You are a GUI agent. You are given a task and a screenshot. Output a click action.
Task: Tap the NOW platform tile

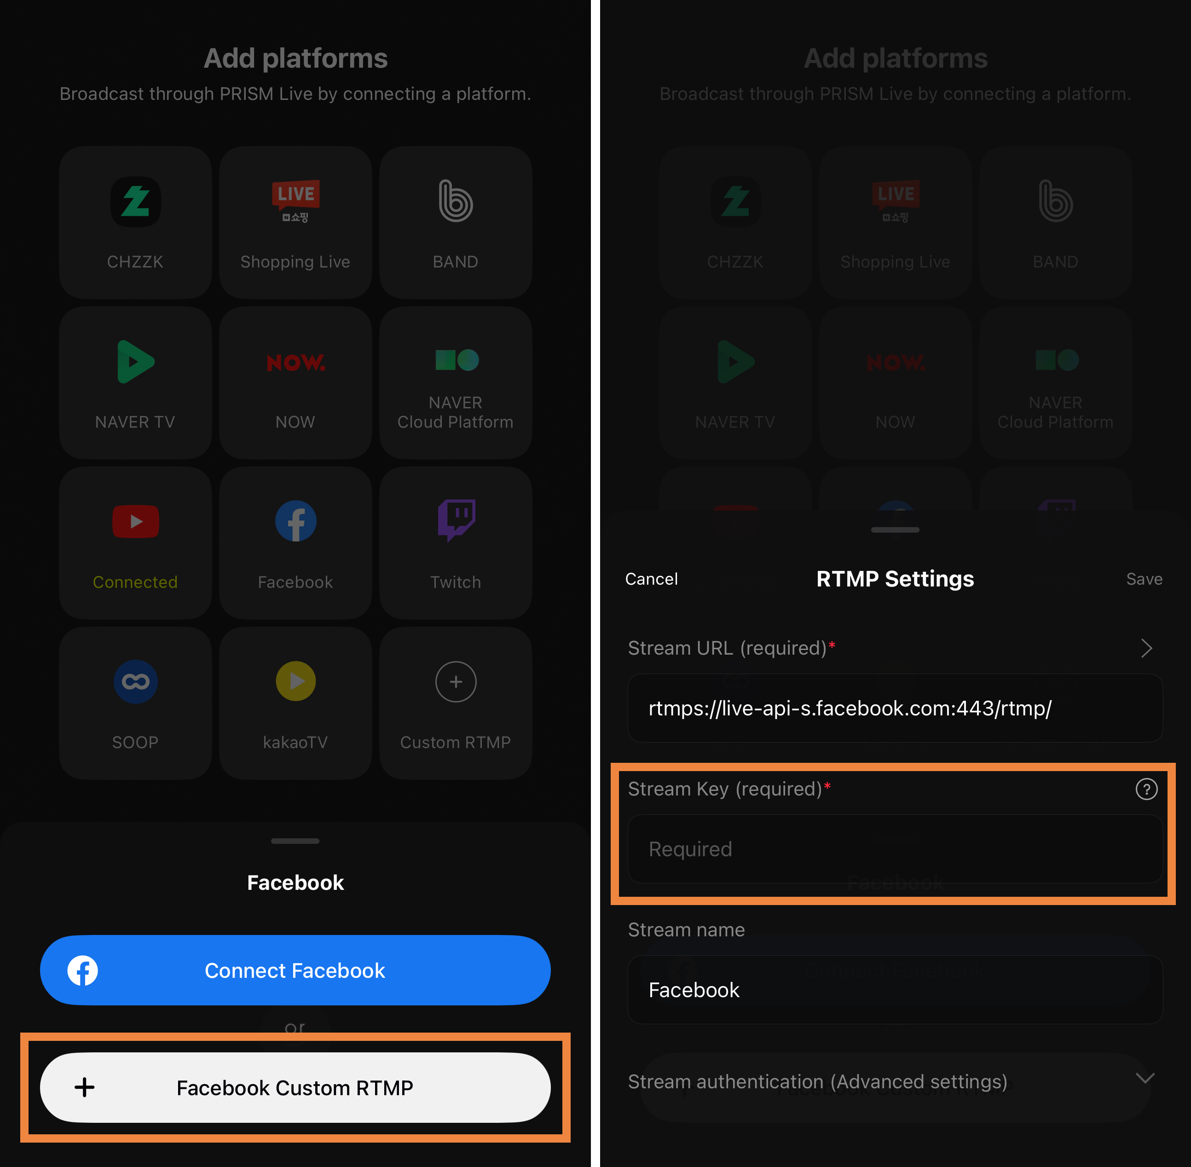pyautogui.click(x=295, y=383)
